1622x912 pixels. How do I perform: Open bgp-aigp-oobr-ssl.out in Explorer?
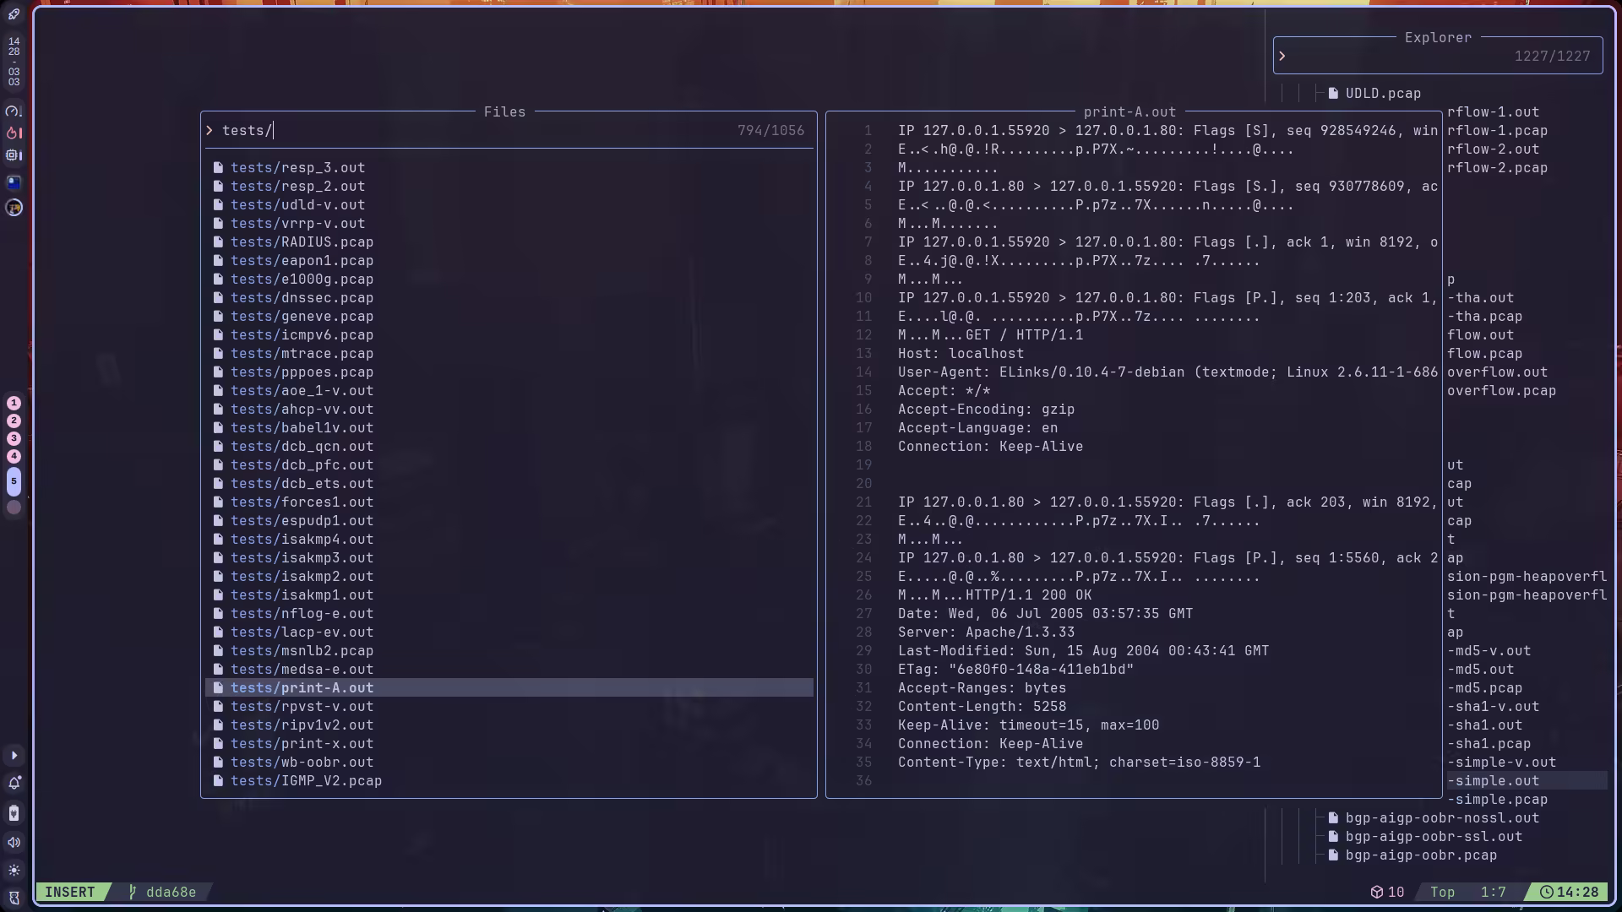coord(1433,837)
